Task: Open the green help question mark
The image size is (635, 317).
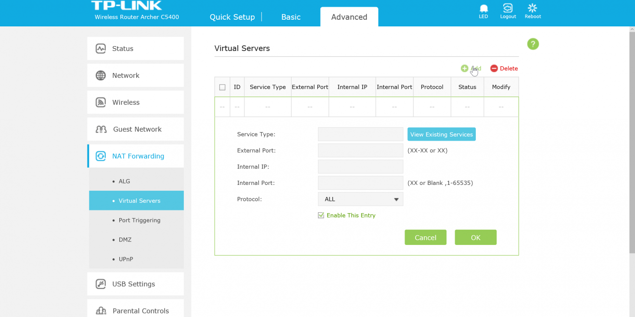Action: pos(533,44)
